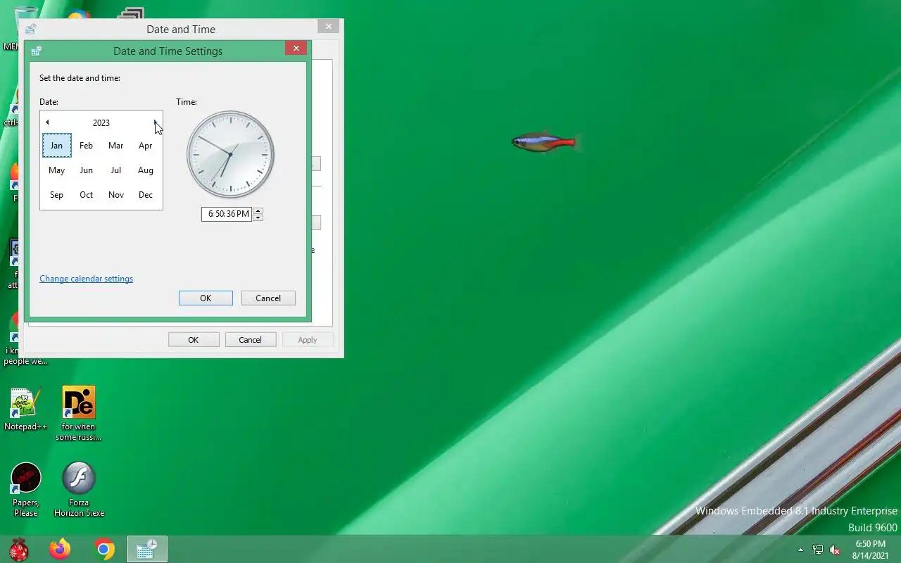This screenshot has width=901, height=563.
Task: Go to previous year with left arrow
Action: coord(47,122)
